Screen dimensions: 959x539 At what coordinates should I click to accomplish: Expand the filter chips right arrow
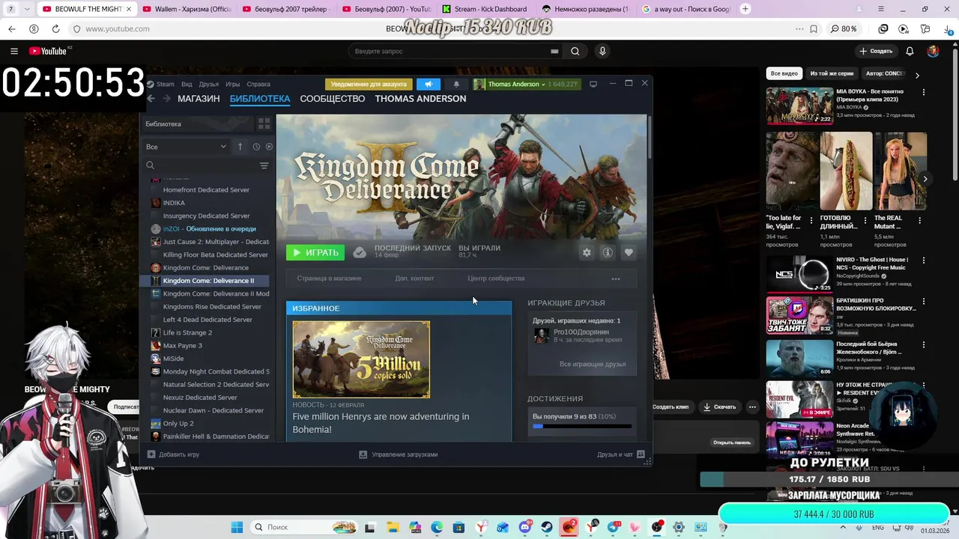917,75
